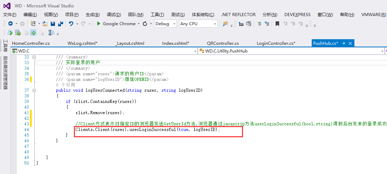
Task: Click the toolbar overflow arrow after bookmark icons
Action: (x=307, y=25)
